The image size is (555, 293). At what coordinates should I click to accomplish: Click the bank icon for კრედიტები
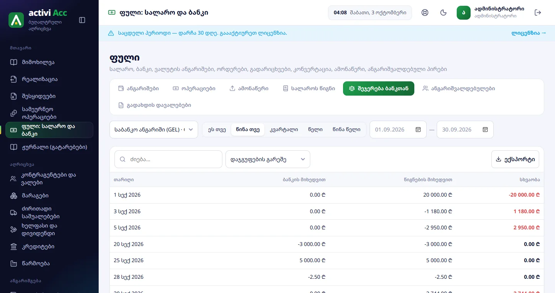(14, 246)
